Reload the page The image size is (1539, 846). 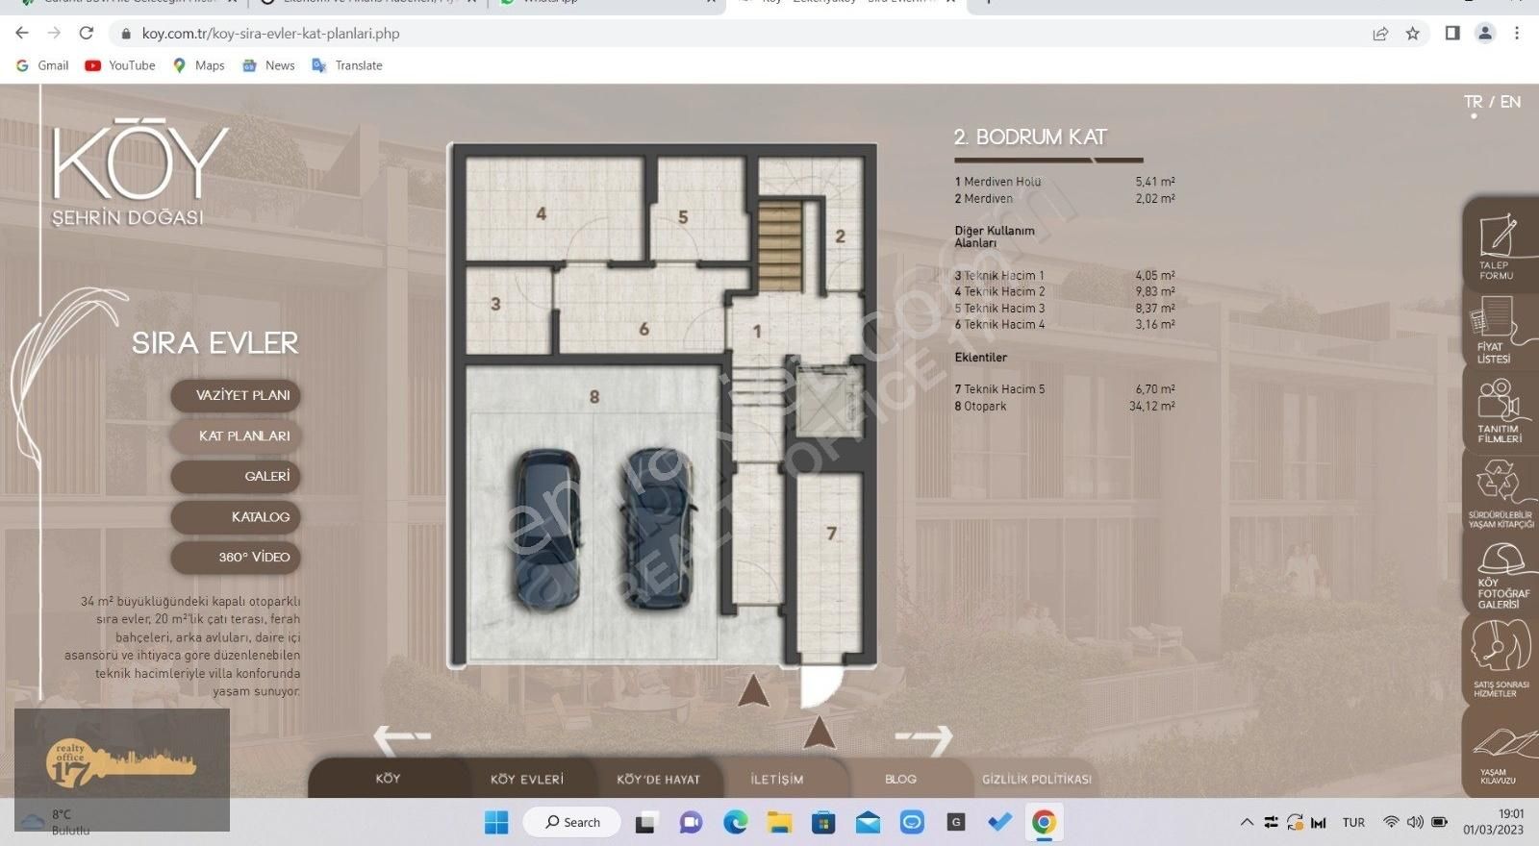click(87, 33)
